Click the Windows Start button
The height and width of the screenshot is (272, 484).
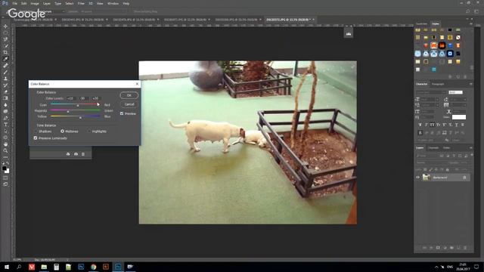click(7, 267)
